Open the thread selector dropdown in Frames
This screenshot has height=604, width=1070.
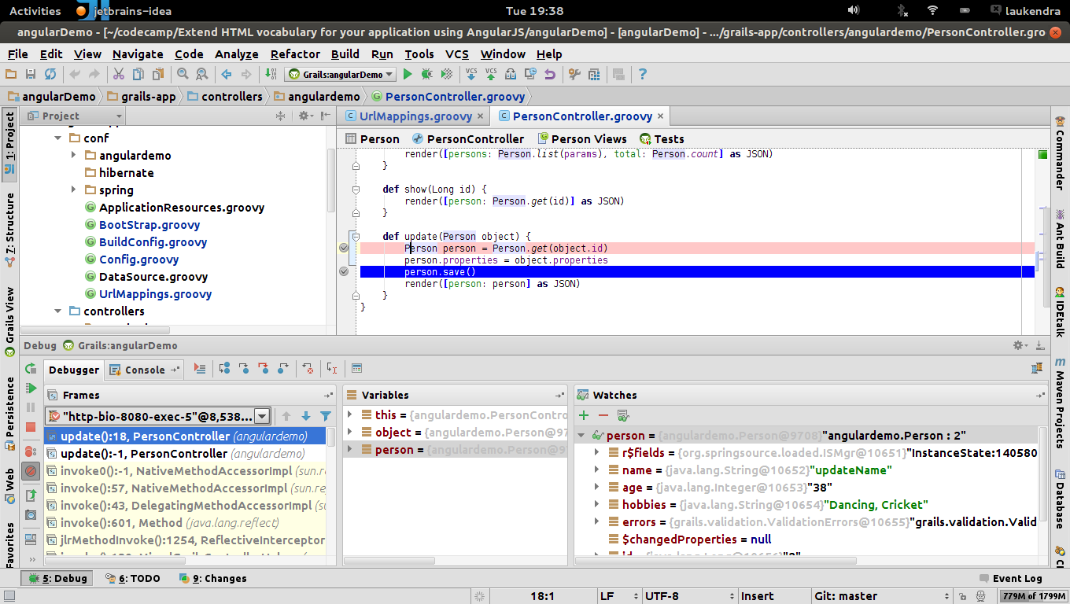click(262, 416)
